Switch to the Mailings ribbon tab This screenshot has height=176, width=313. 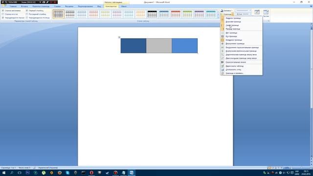[69, 6]
